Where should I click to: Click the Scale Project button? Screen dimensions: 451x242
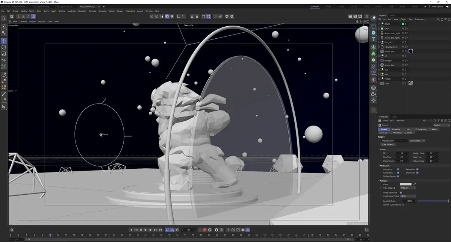coord(387,144)
